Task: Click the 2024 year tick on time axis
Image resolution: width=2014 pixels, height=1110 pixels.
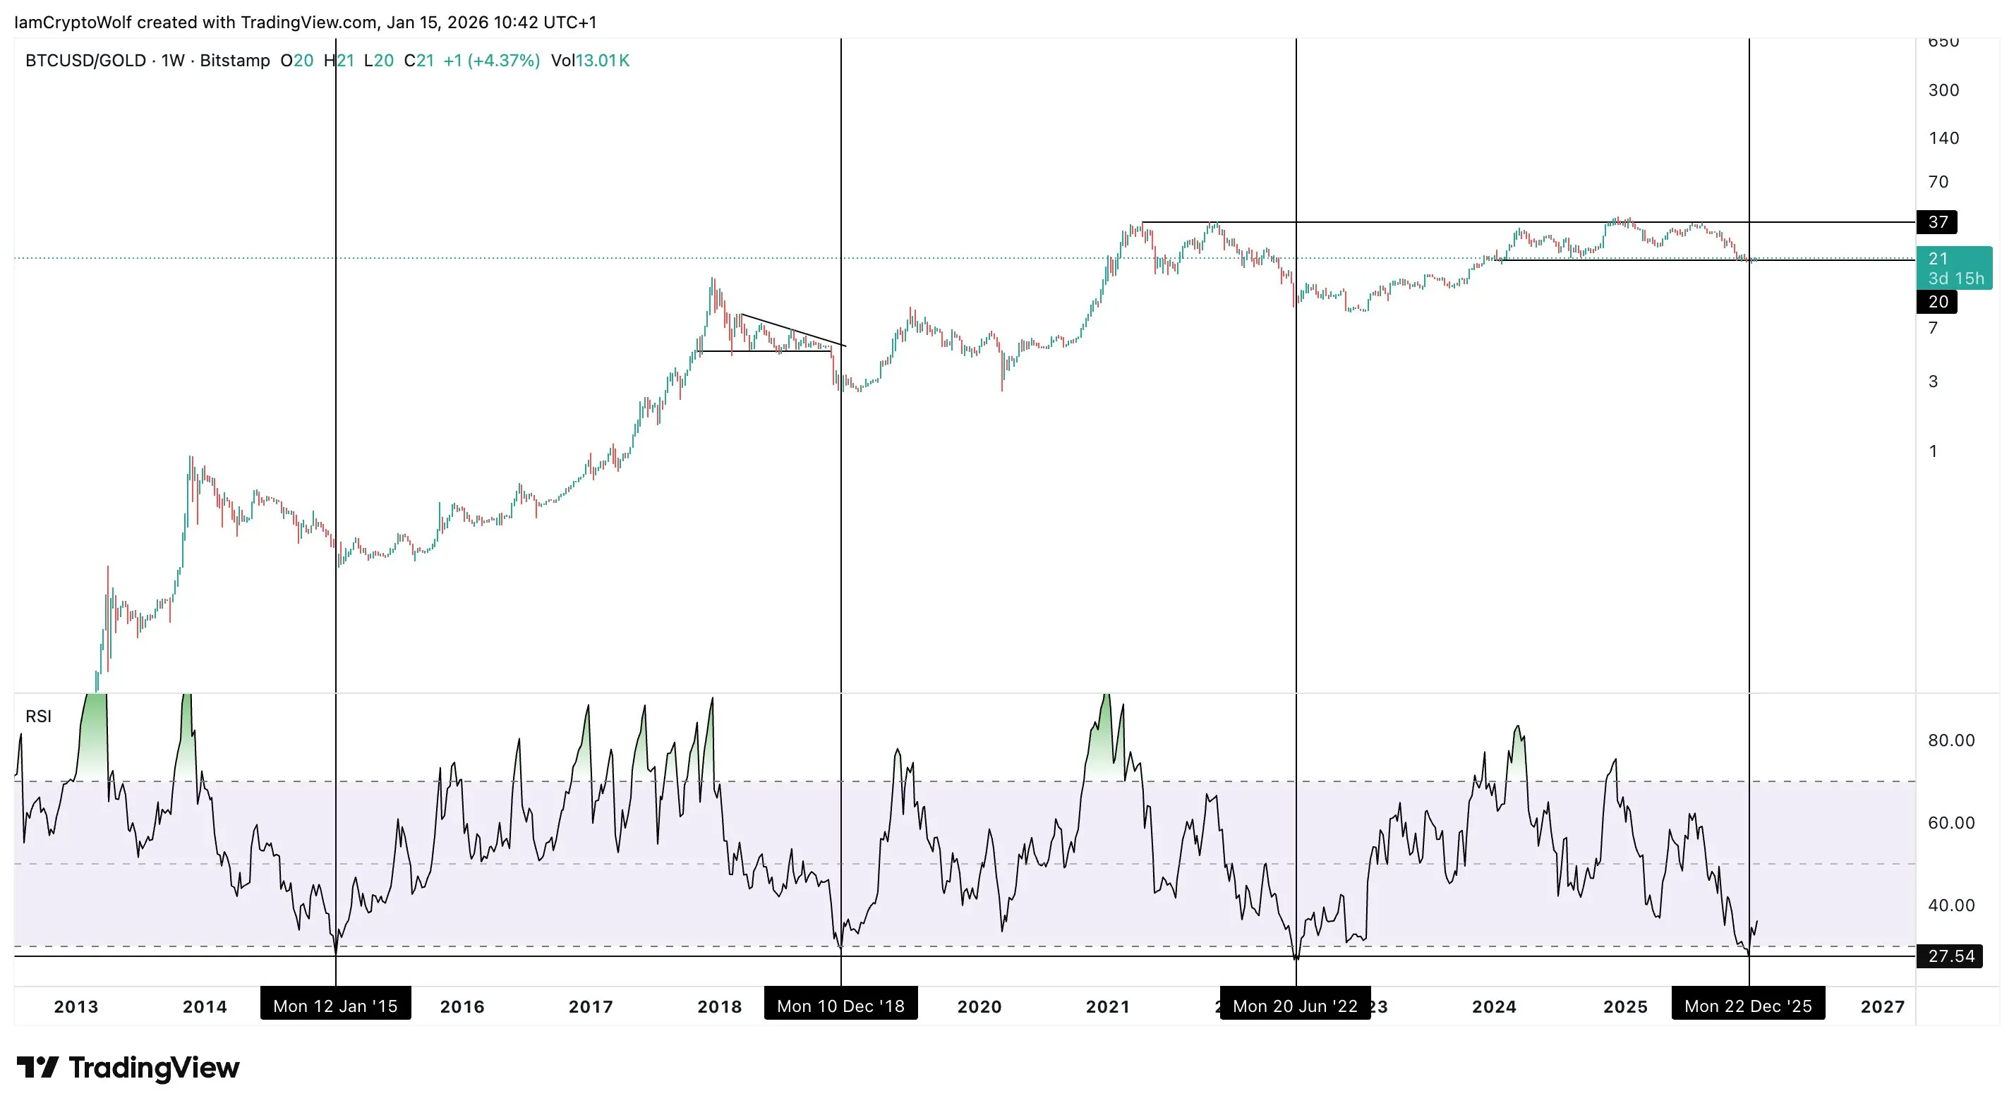Action: pyautogui.click(x=1493, y=1007)
